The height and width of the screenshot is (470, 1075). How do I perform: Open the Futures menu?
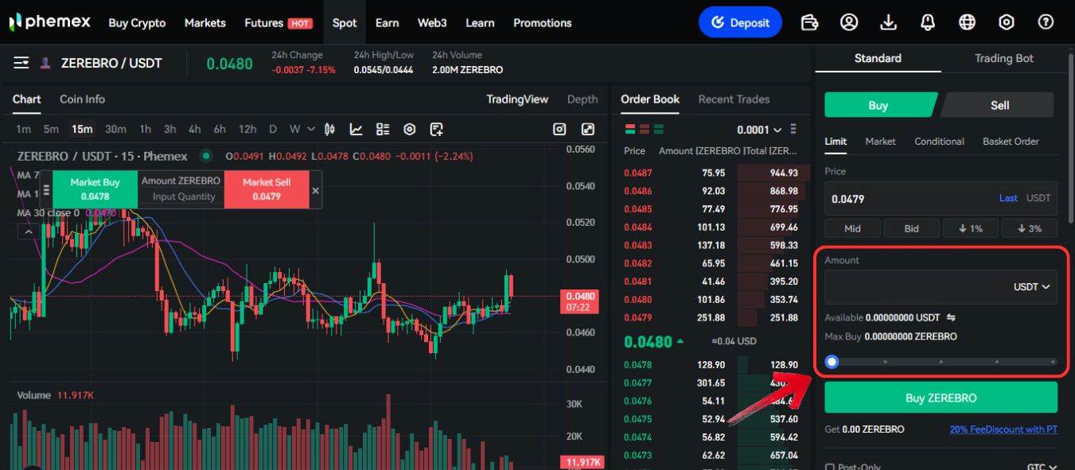click(278, 23)
